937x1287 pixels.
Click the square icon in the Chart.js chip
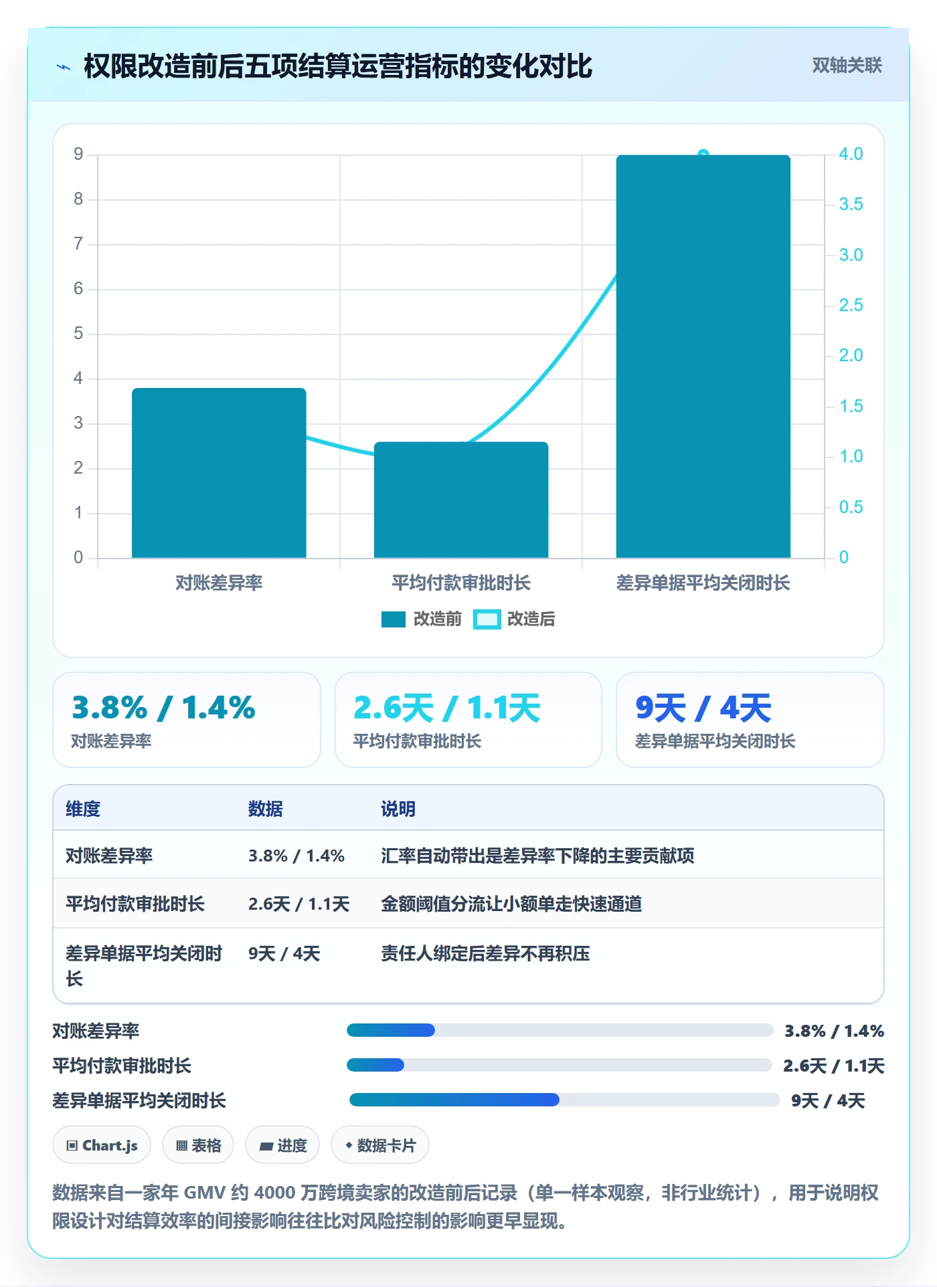tap(72, 1145)
